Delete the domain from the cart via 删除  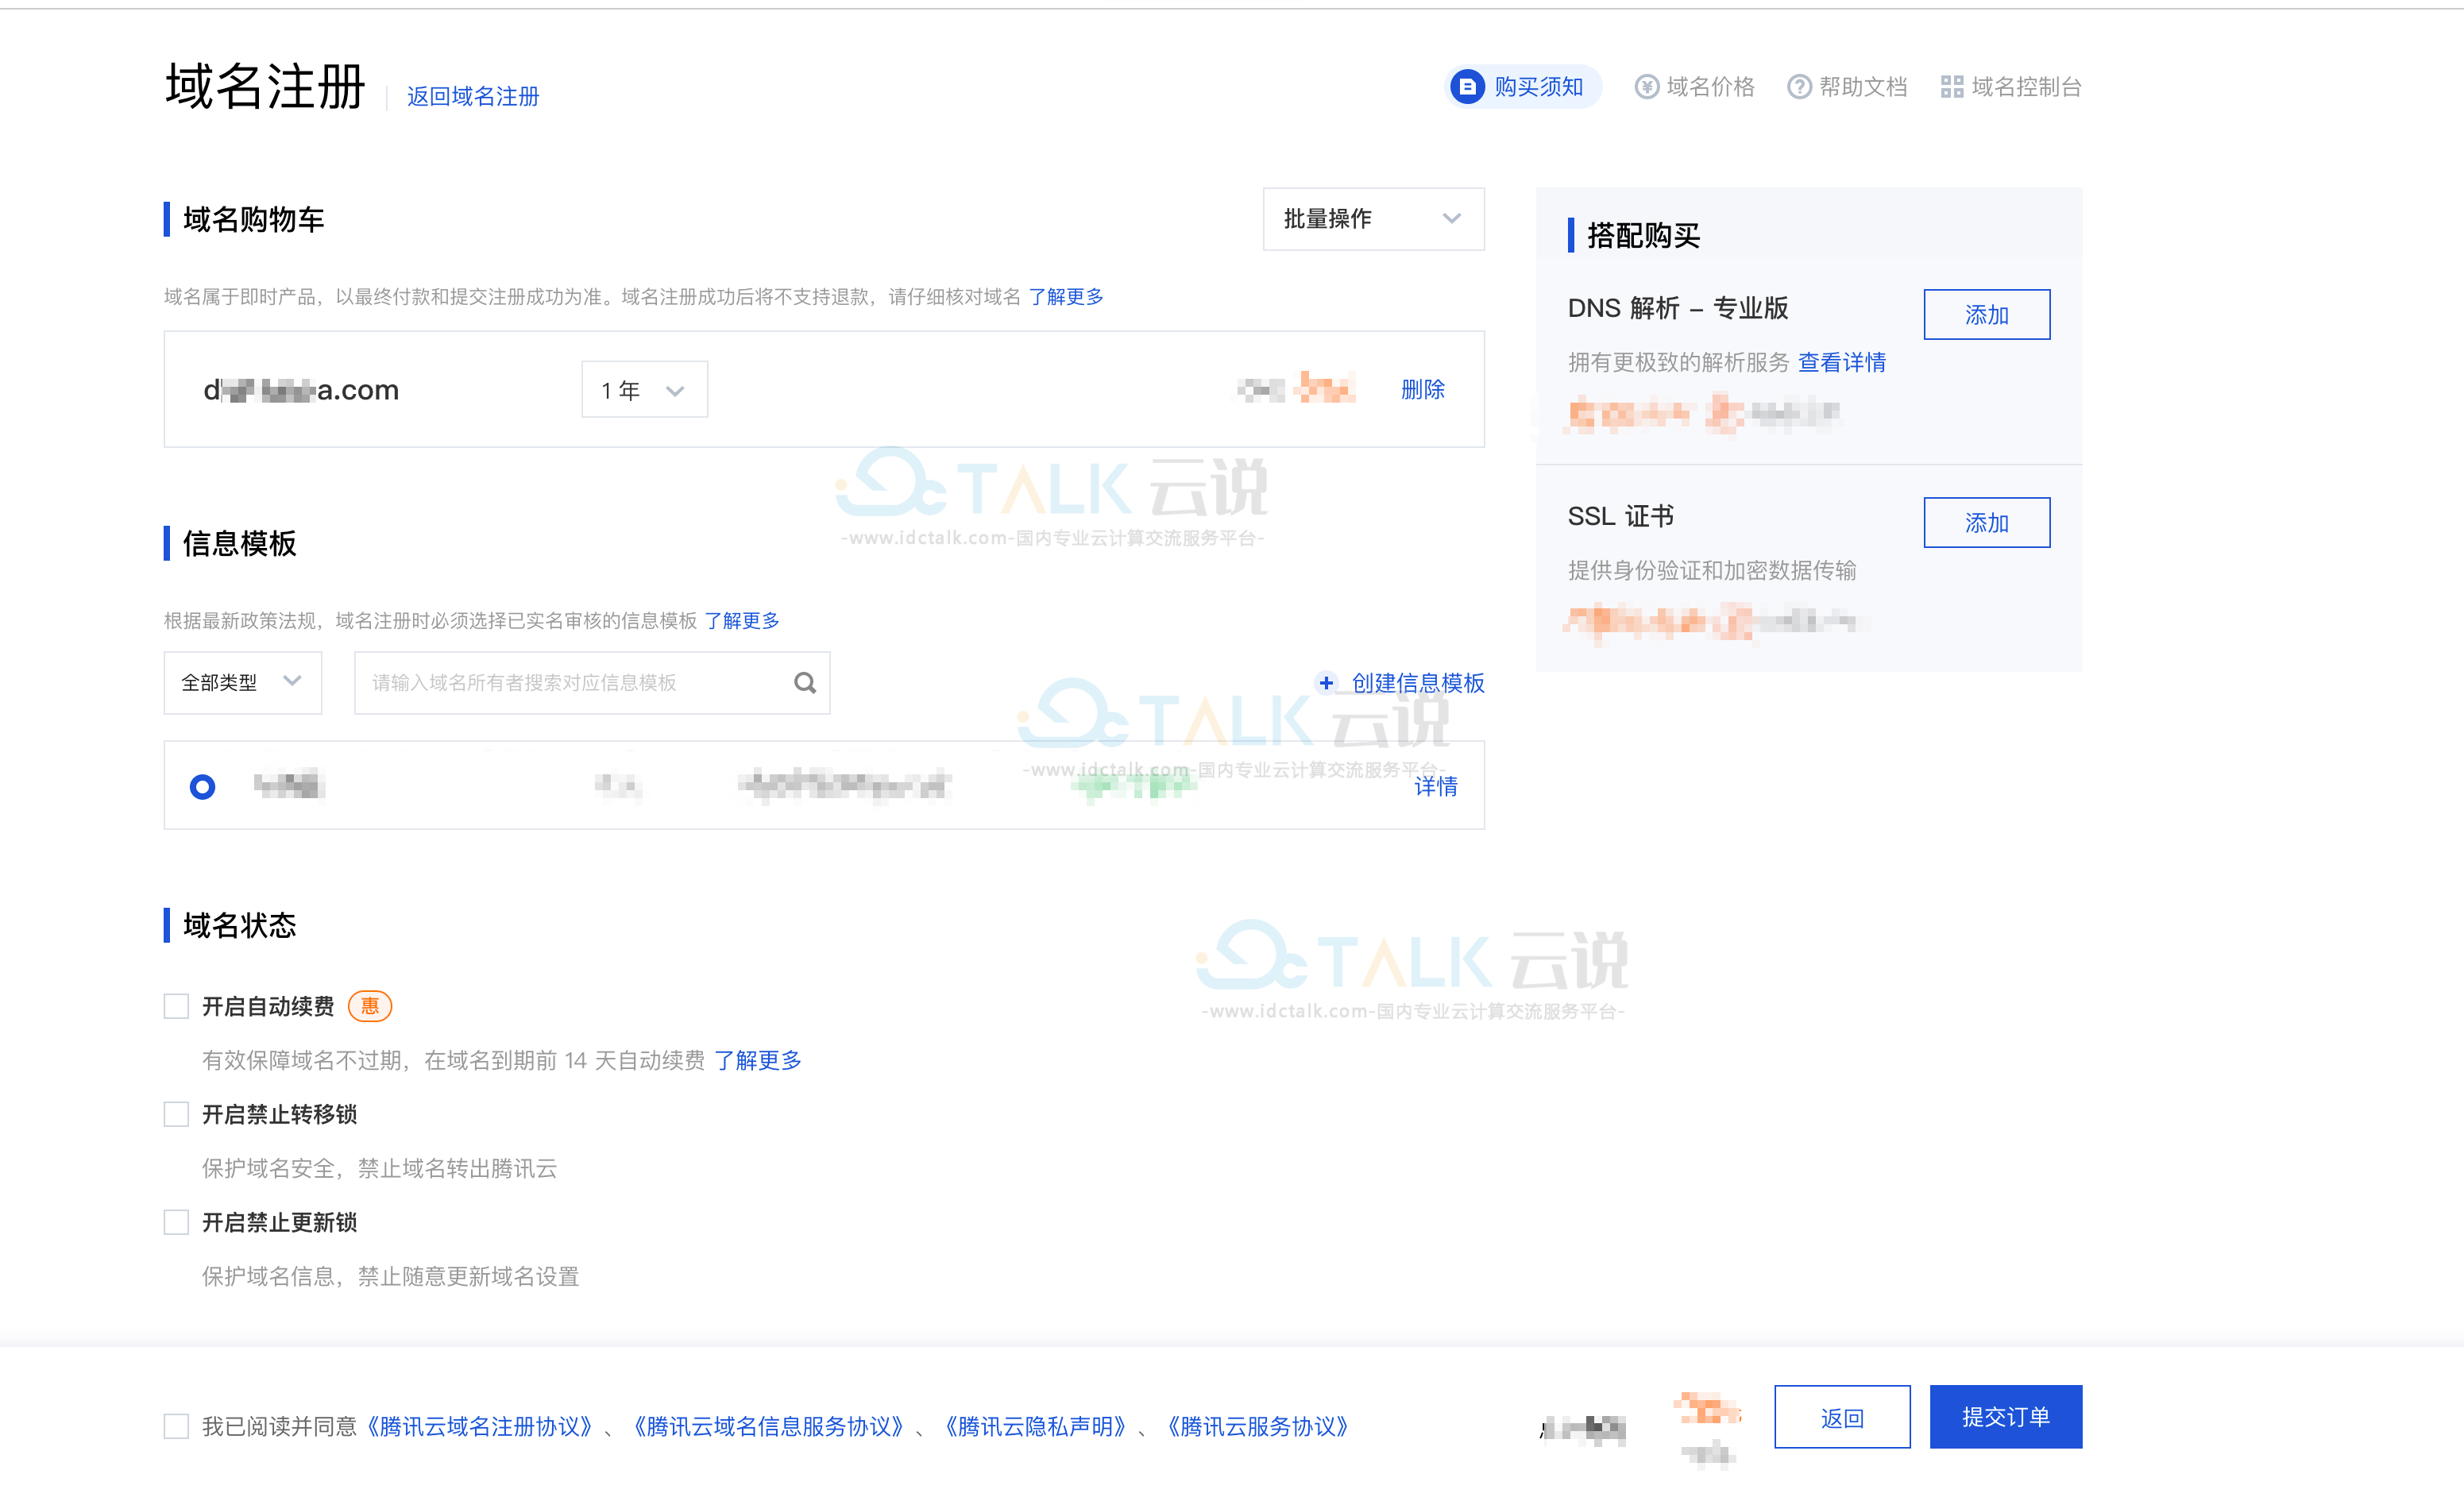[x=1423, y=389]
